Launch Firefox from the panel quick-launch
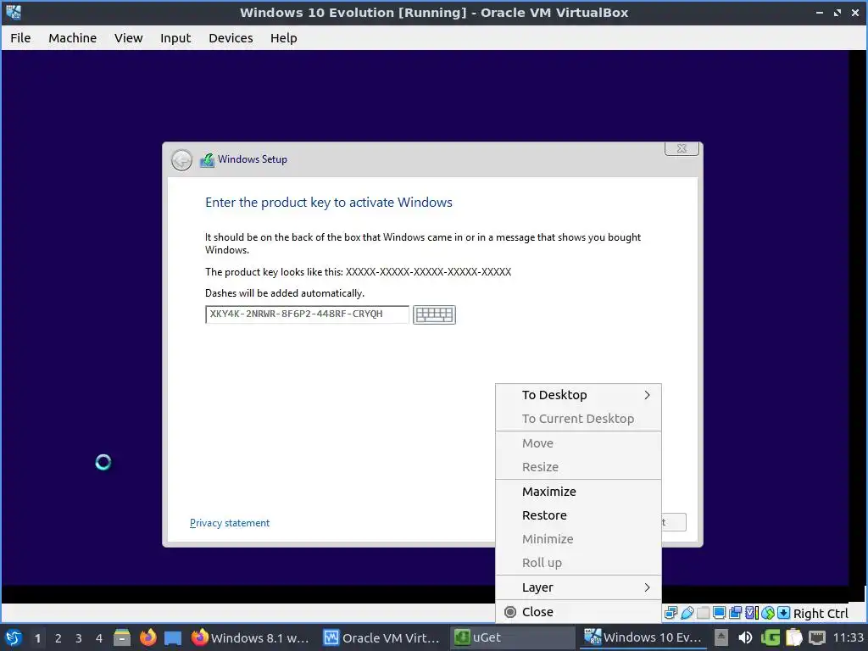This screenshot has width=868, height=651. [x=147, y=637]
